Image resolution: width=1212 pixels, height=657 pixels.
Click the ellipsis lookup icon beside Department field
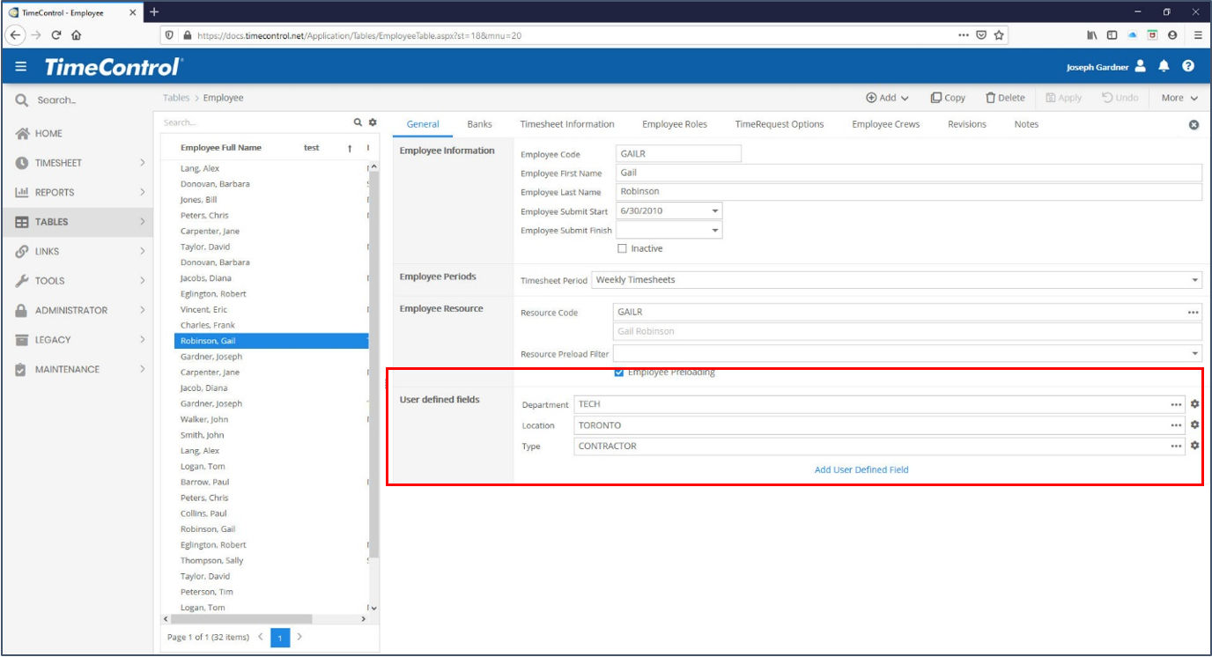1176,404
